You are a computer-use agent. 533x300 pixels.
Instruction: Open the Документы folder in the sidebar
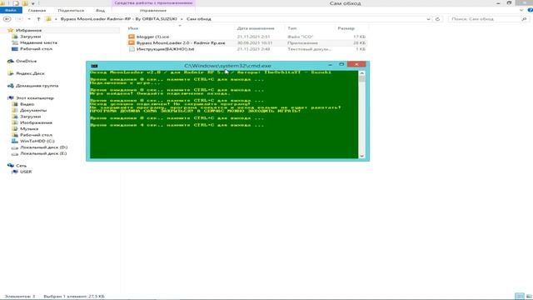click(33, 110)
